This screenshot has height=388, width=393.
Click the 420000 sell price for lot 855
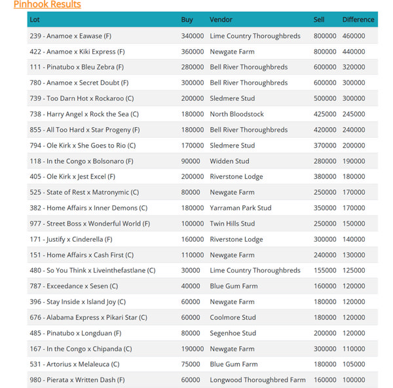coord(325,130)
